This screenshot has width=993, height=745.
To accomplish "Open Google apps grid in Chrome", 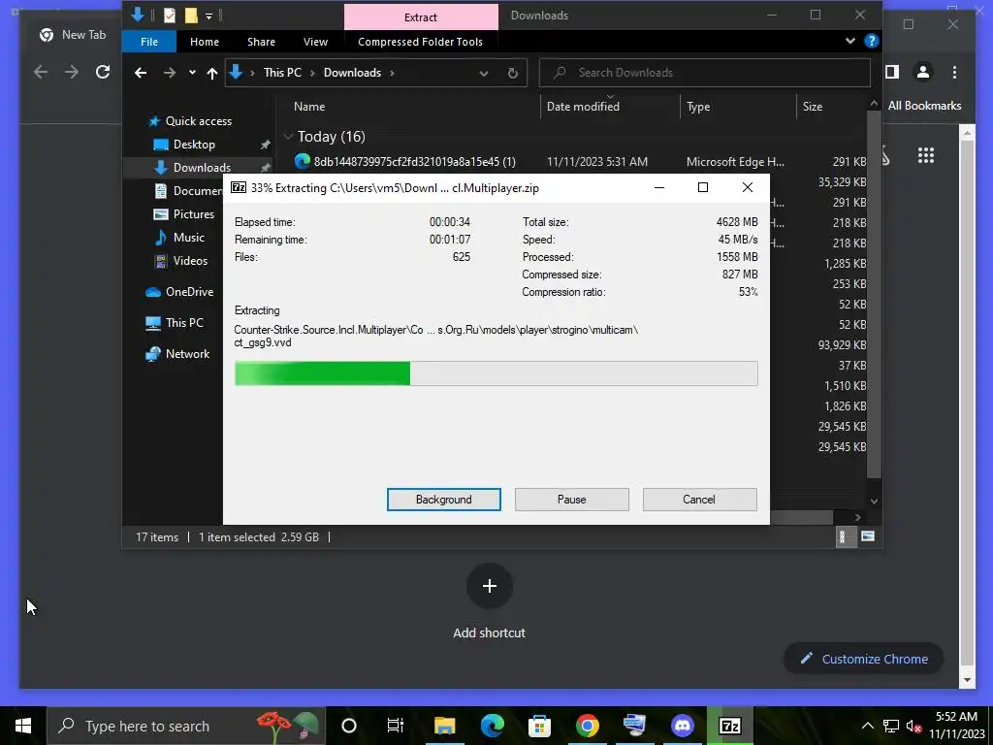I will pos(926,155).
